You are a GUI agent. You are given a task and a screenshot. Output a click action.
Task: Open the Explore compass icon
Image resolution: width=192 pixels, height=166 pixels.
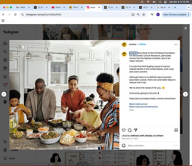tap(5, 60)
